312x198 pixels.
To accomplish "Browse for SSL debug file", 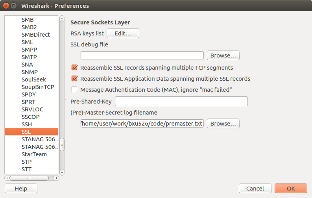I will 223,56.
